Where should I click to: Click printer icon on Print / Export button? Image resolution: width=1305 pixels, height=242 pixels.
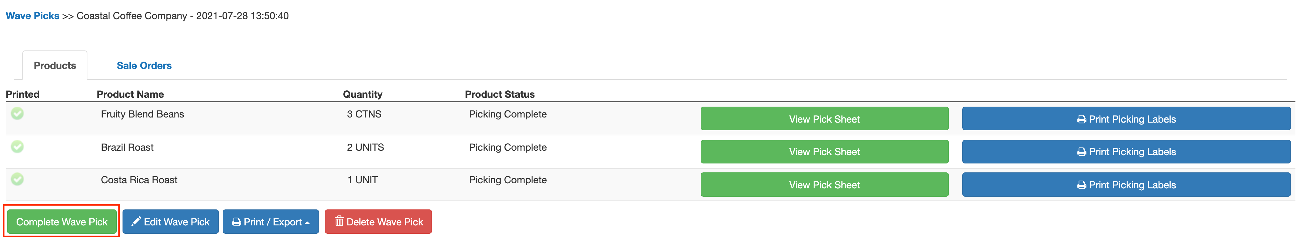236,222
